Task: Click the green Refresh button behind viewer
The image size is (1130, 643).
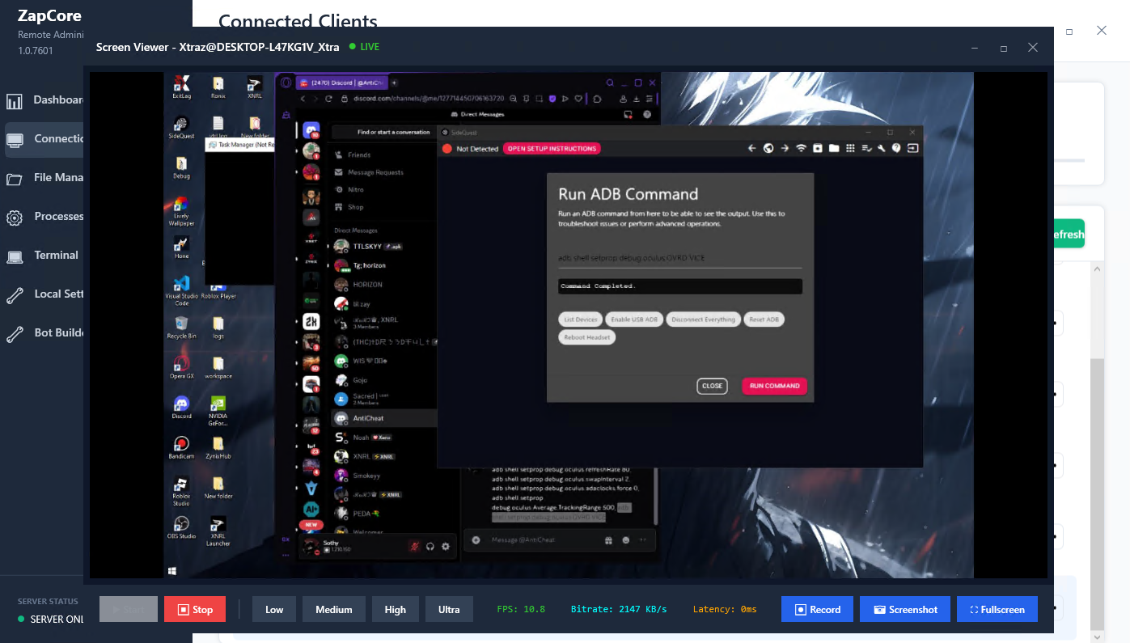Action: click(x=1069, y=235)
